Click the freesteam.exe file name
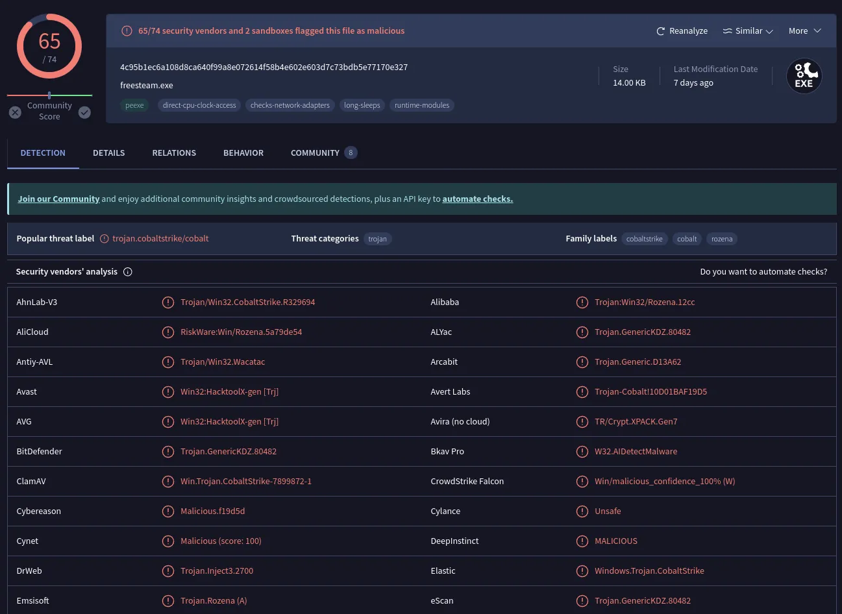842x614 pixels. tap(147, 86)
